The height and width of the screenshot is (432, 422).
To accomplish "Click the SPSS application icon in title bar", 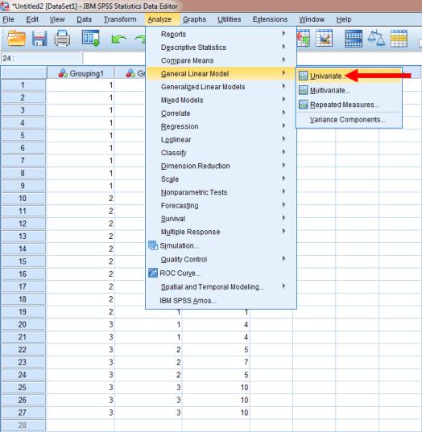I will [5, 6].
